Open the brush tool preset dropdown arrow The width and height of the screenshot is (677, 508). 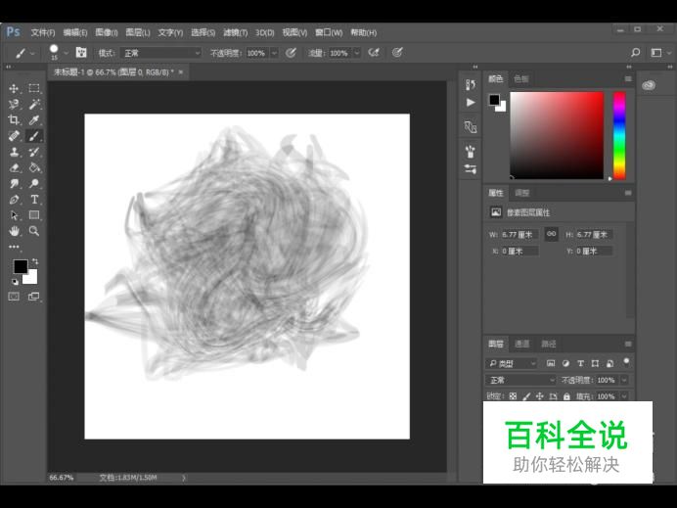pyautogui.click(x=32, y=53)
